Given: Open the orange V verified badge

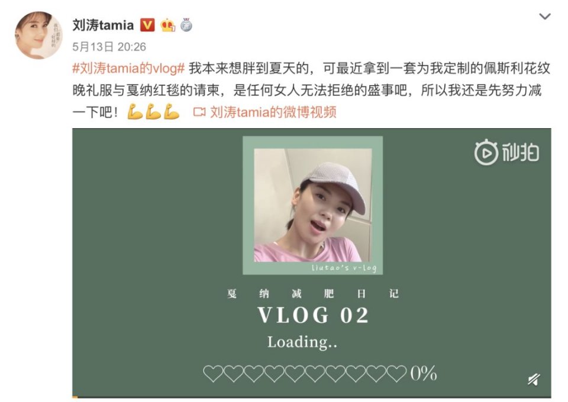Looking at the screenshot, I should [x=147, y=25].
